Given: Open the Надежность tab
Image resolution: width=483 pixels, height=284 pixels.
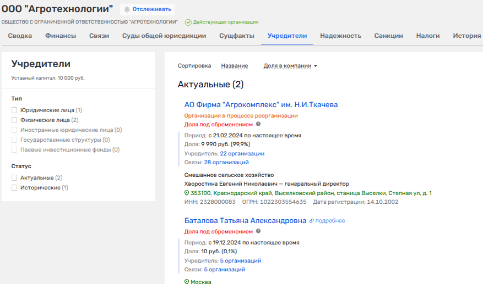Looking at the screenshot, I should (x=340, y=36).
